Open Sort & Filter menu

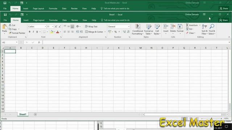coord(204,30)
